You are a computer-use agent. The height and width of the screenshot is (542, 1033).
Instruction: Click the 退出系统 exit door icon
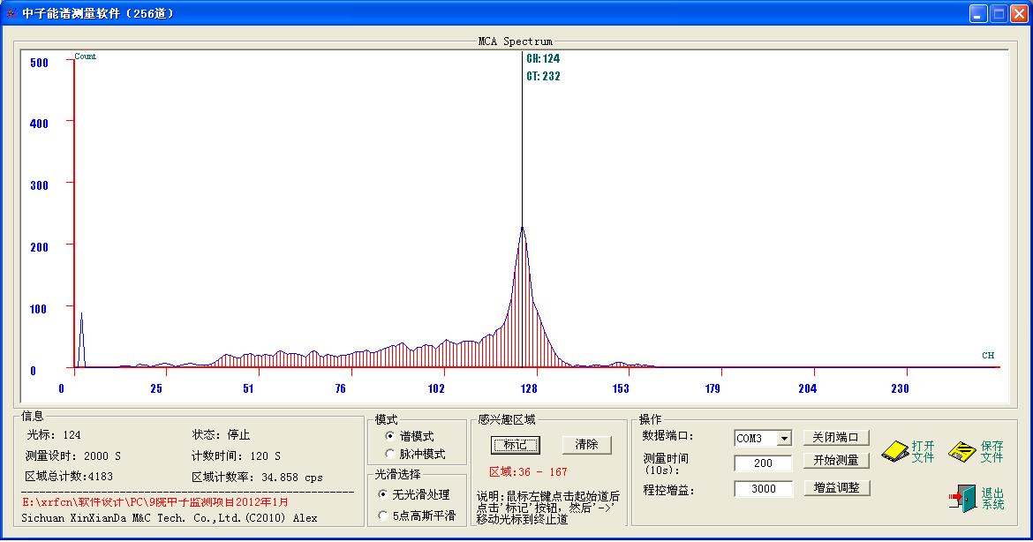(961, 498)
